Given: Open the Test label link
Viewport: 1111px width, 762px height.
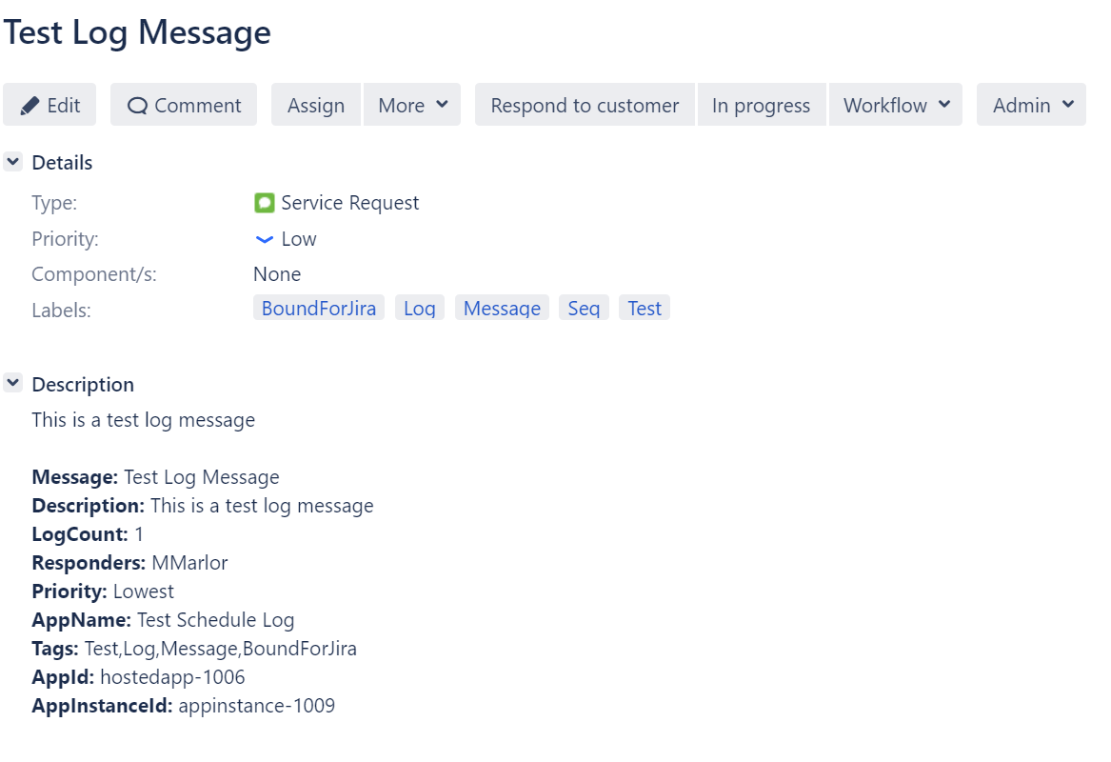Looking at the screenshot, I should point(645,307).
